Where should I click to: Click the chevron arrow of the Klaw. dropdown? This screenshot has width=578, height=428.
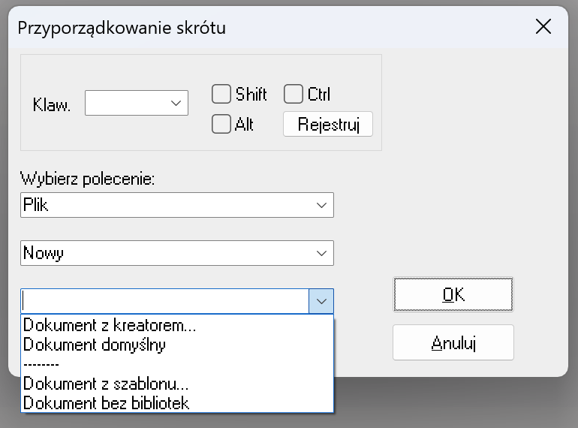pyautogui.click(x=176, y=103)
